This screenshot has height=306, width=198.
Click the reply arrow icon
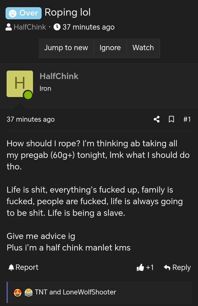[x=167, y=268]
